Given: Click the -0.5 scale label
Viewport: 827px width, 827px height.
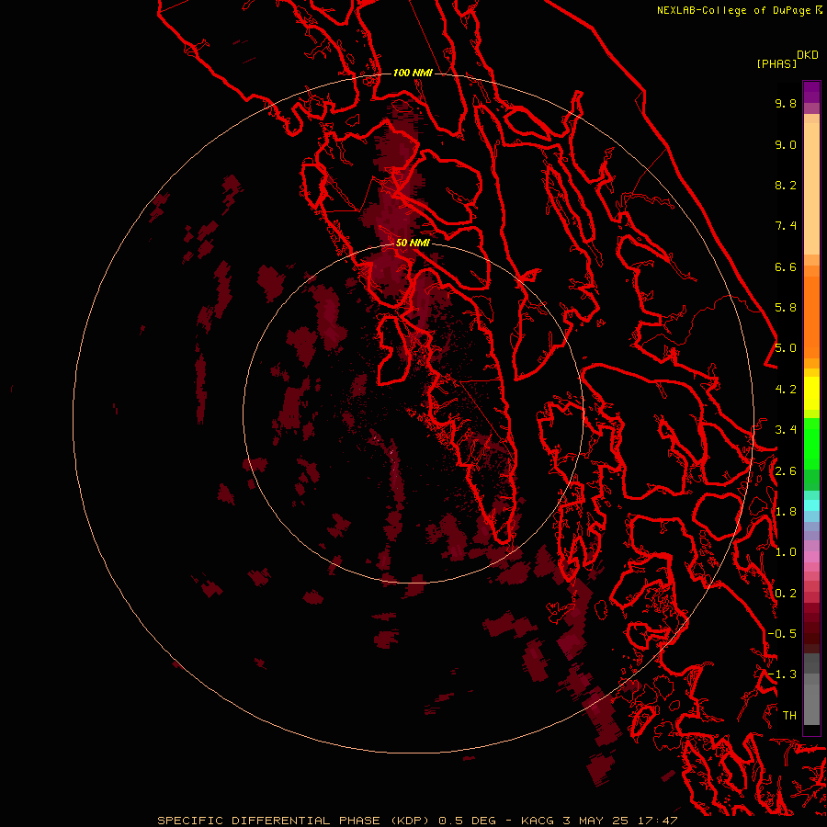Looking at the screenshot, I should (x=782, y=634).
